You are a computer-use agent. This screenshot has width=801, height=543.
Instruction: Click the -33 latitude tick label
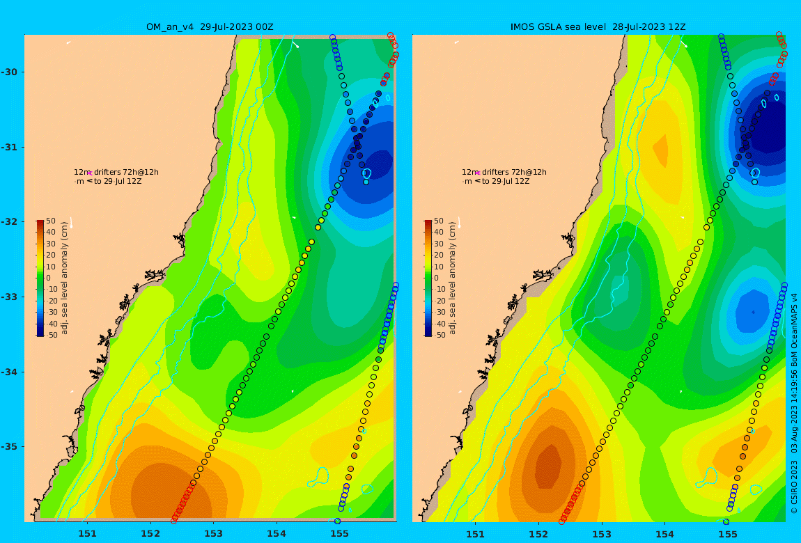coord(9,297)
